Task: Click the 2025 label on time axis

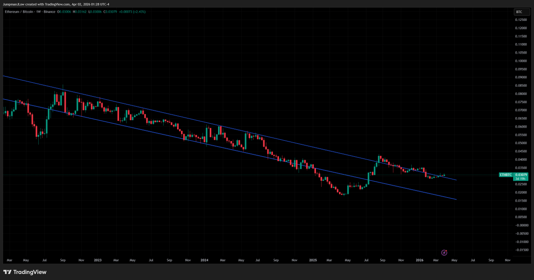Action: (x=312, y=260)
